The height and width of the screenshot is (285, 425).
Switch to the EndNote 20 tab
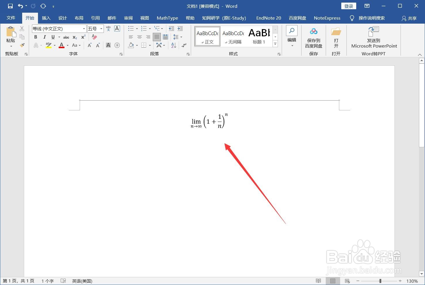pos(268,18)
